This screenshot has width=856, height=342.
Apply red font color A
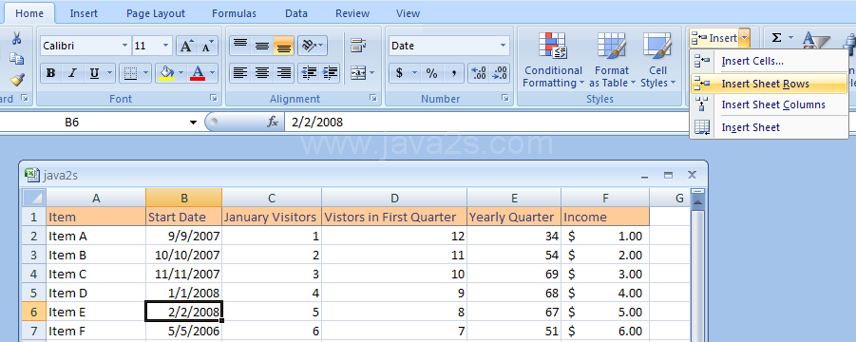pyautogui.click(x=198, y=73)
